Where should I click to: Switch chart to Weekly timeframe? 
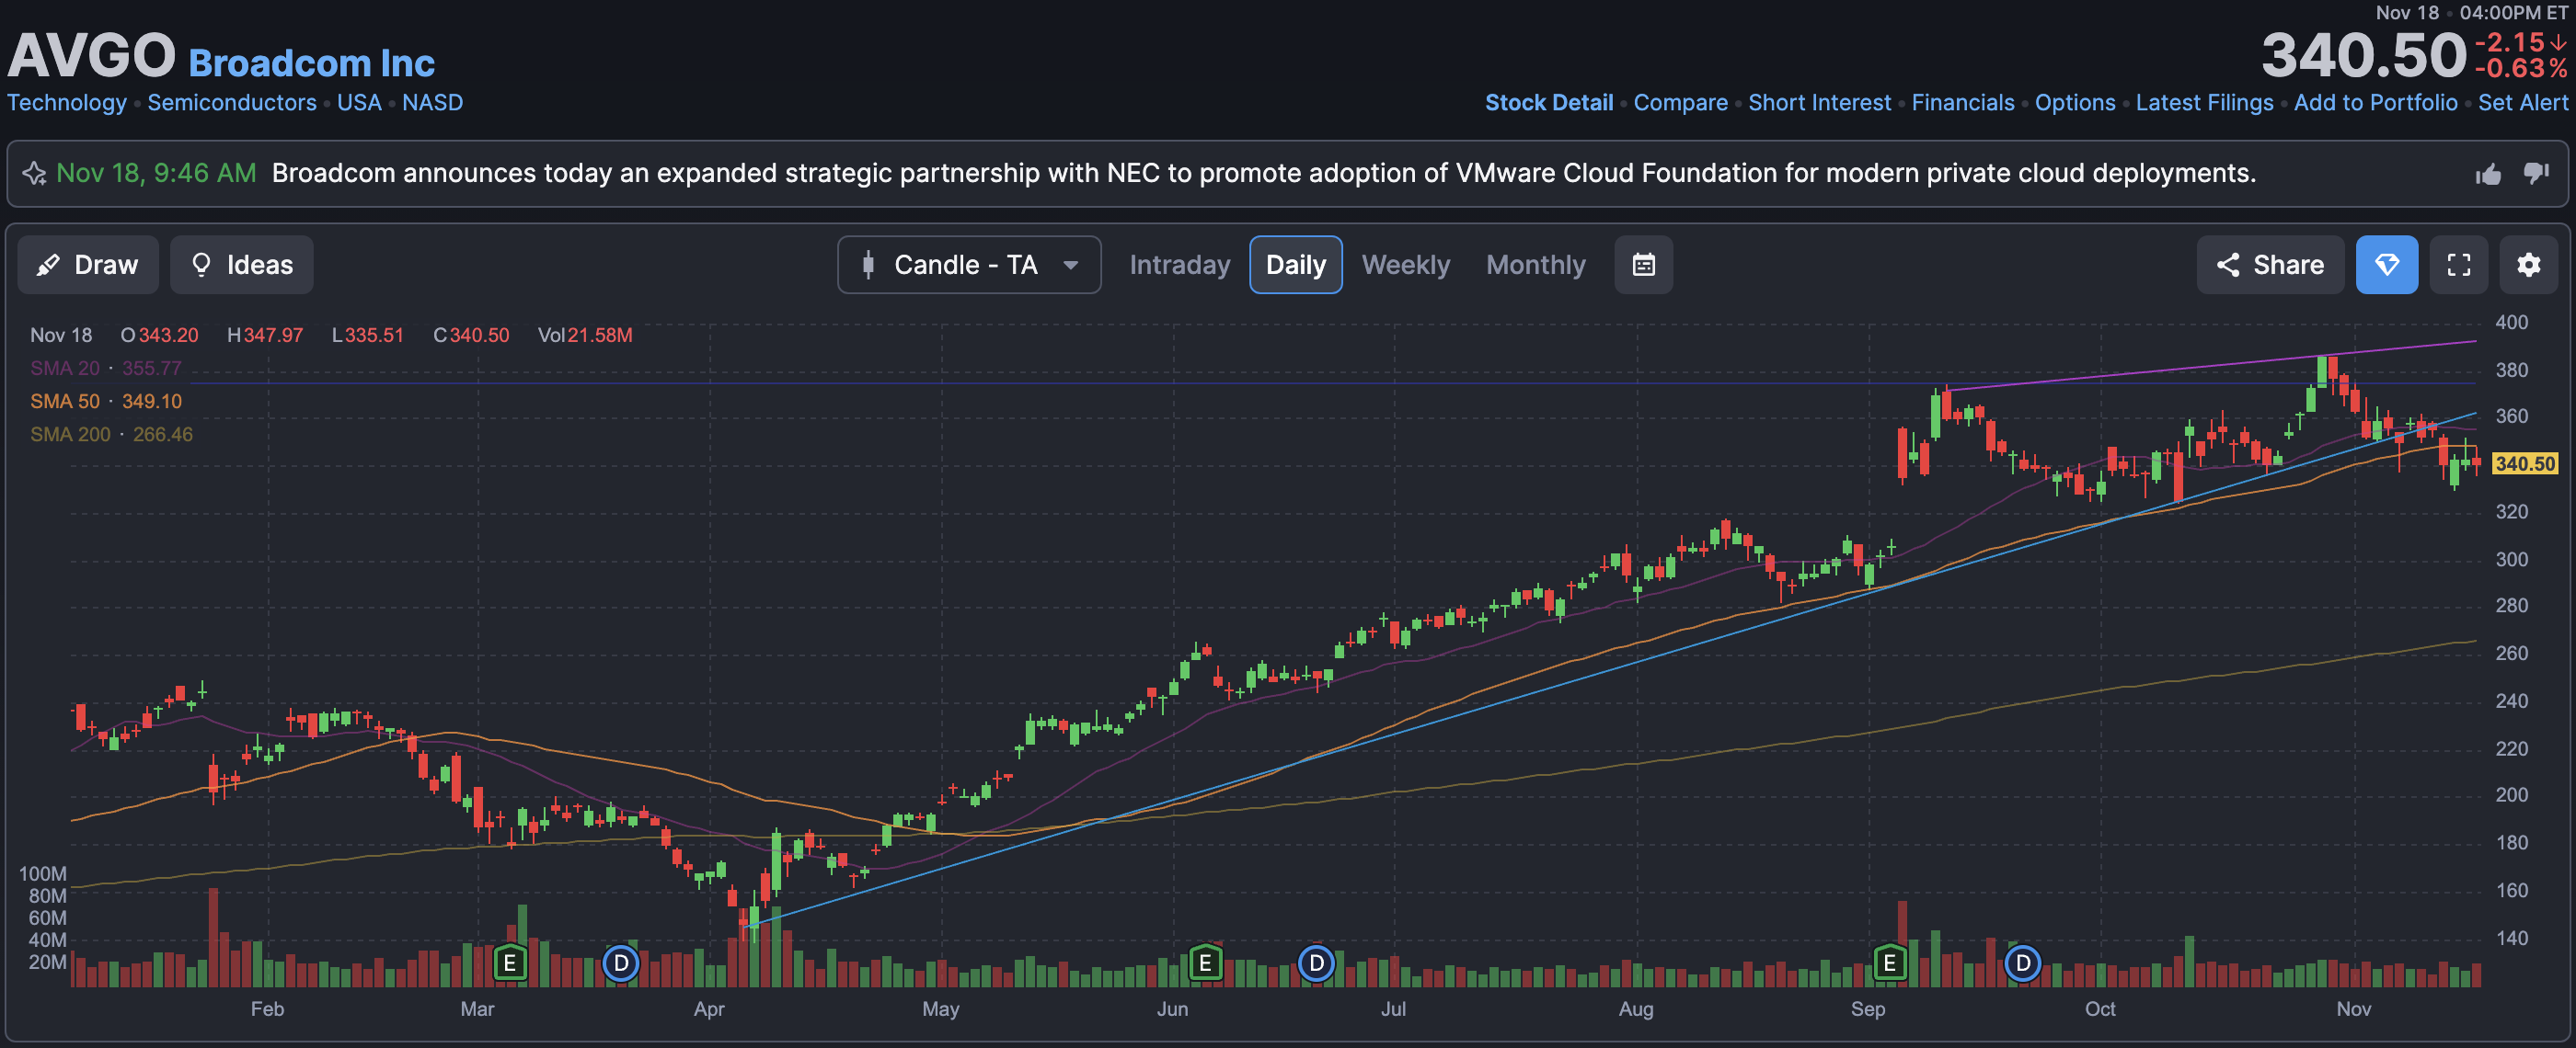pos(1405,265)
